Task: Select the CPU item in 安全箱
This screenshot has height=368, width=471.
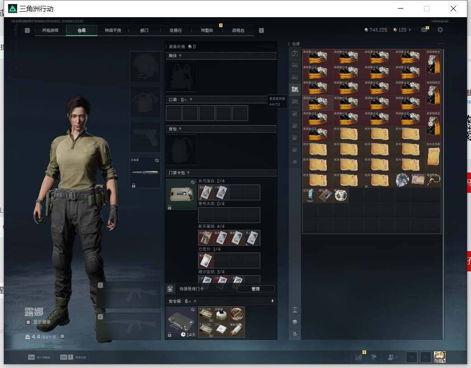Action: (x=221, y=330)
